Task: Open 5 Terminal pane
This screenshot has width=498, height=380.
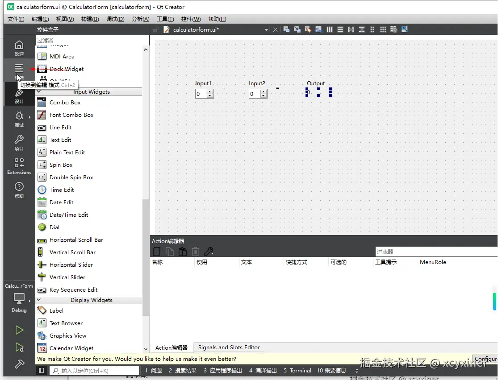Action: [x=297, y=371]
